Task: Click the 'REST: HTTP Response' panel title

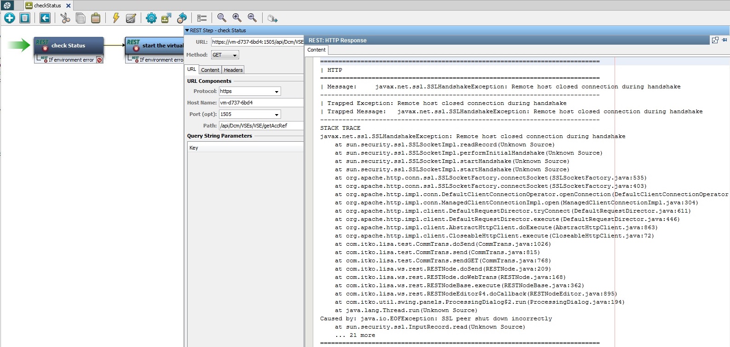Action: pyautogui.click(x=338, y=40)
